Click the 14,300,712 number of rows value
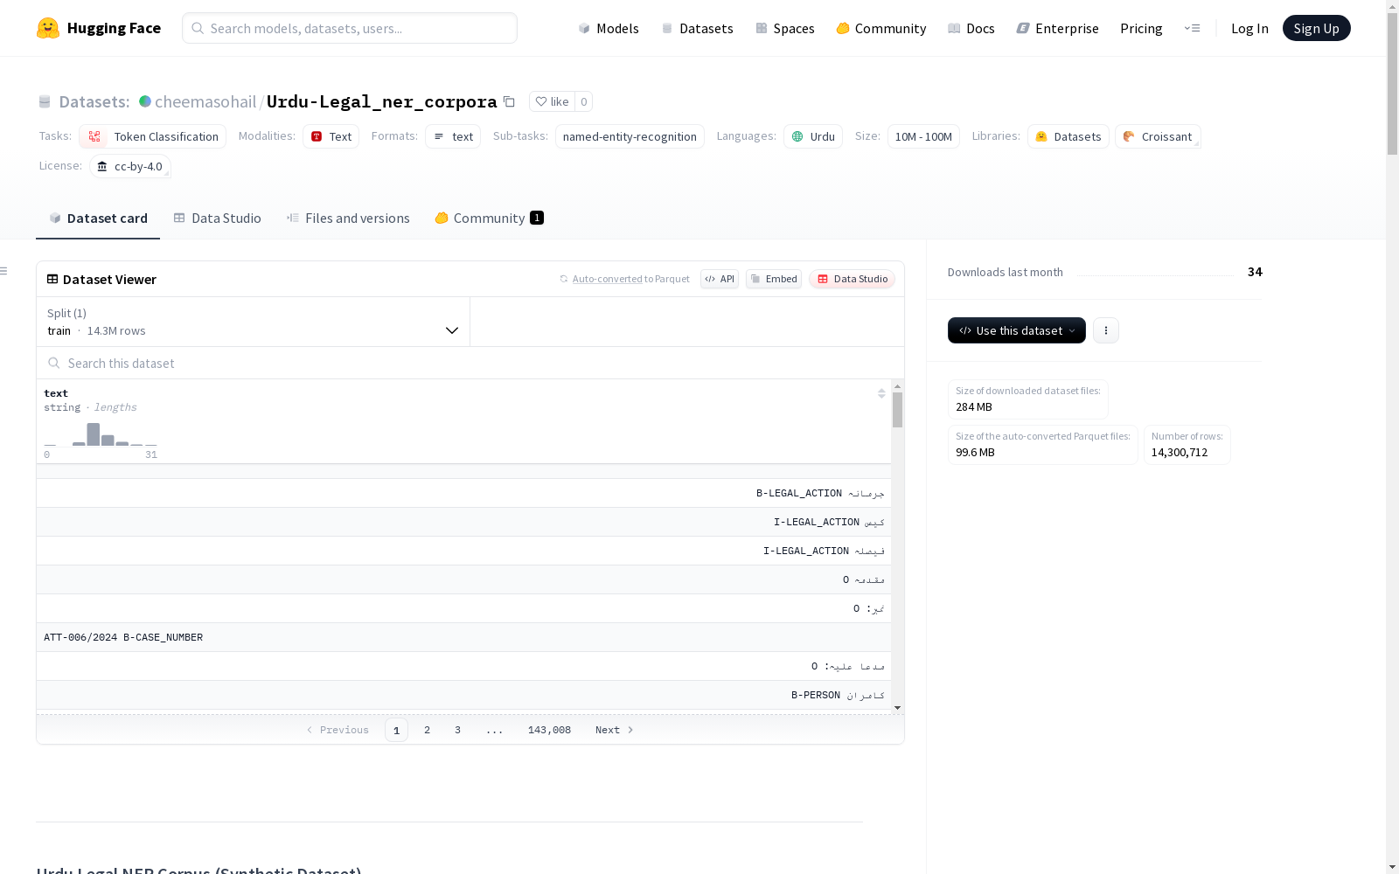Screen dimensions: 1399x874 [x=1179, y=452]
